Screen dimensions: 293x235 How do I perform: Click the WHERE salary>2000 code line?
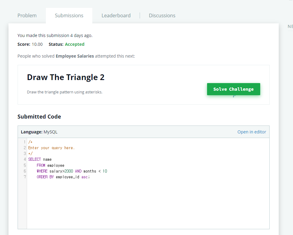(72, 171)
